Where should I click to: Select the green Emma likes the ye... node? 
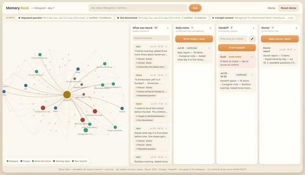pos(40,54)
